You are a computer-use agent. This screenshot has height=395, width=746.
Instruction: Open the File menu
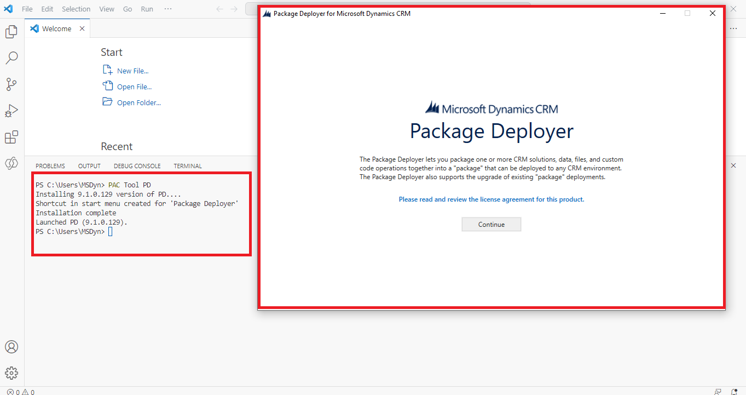pos(27,9)
